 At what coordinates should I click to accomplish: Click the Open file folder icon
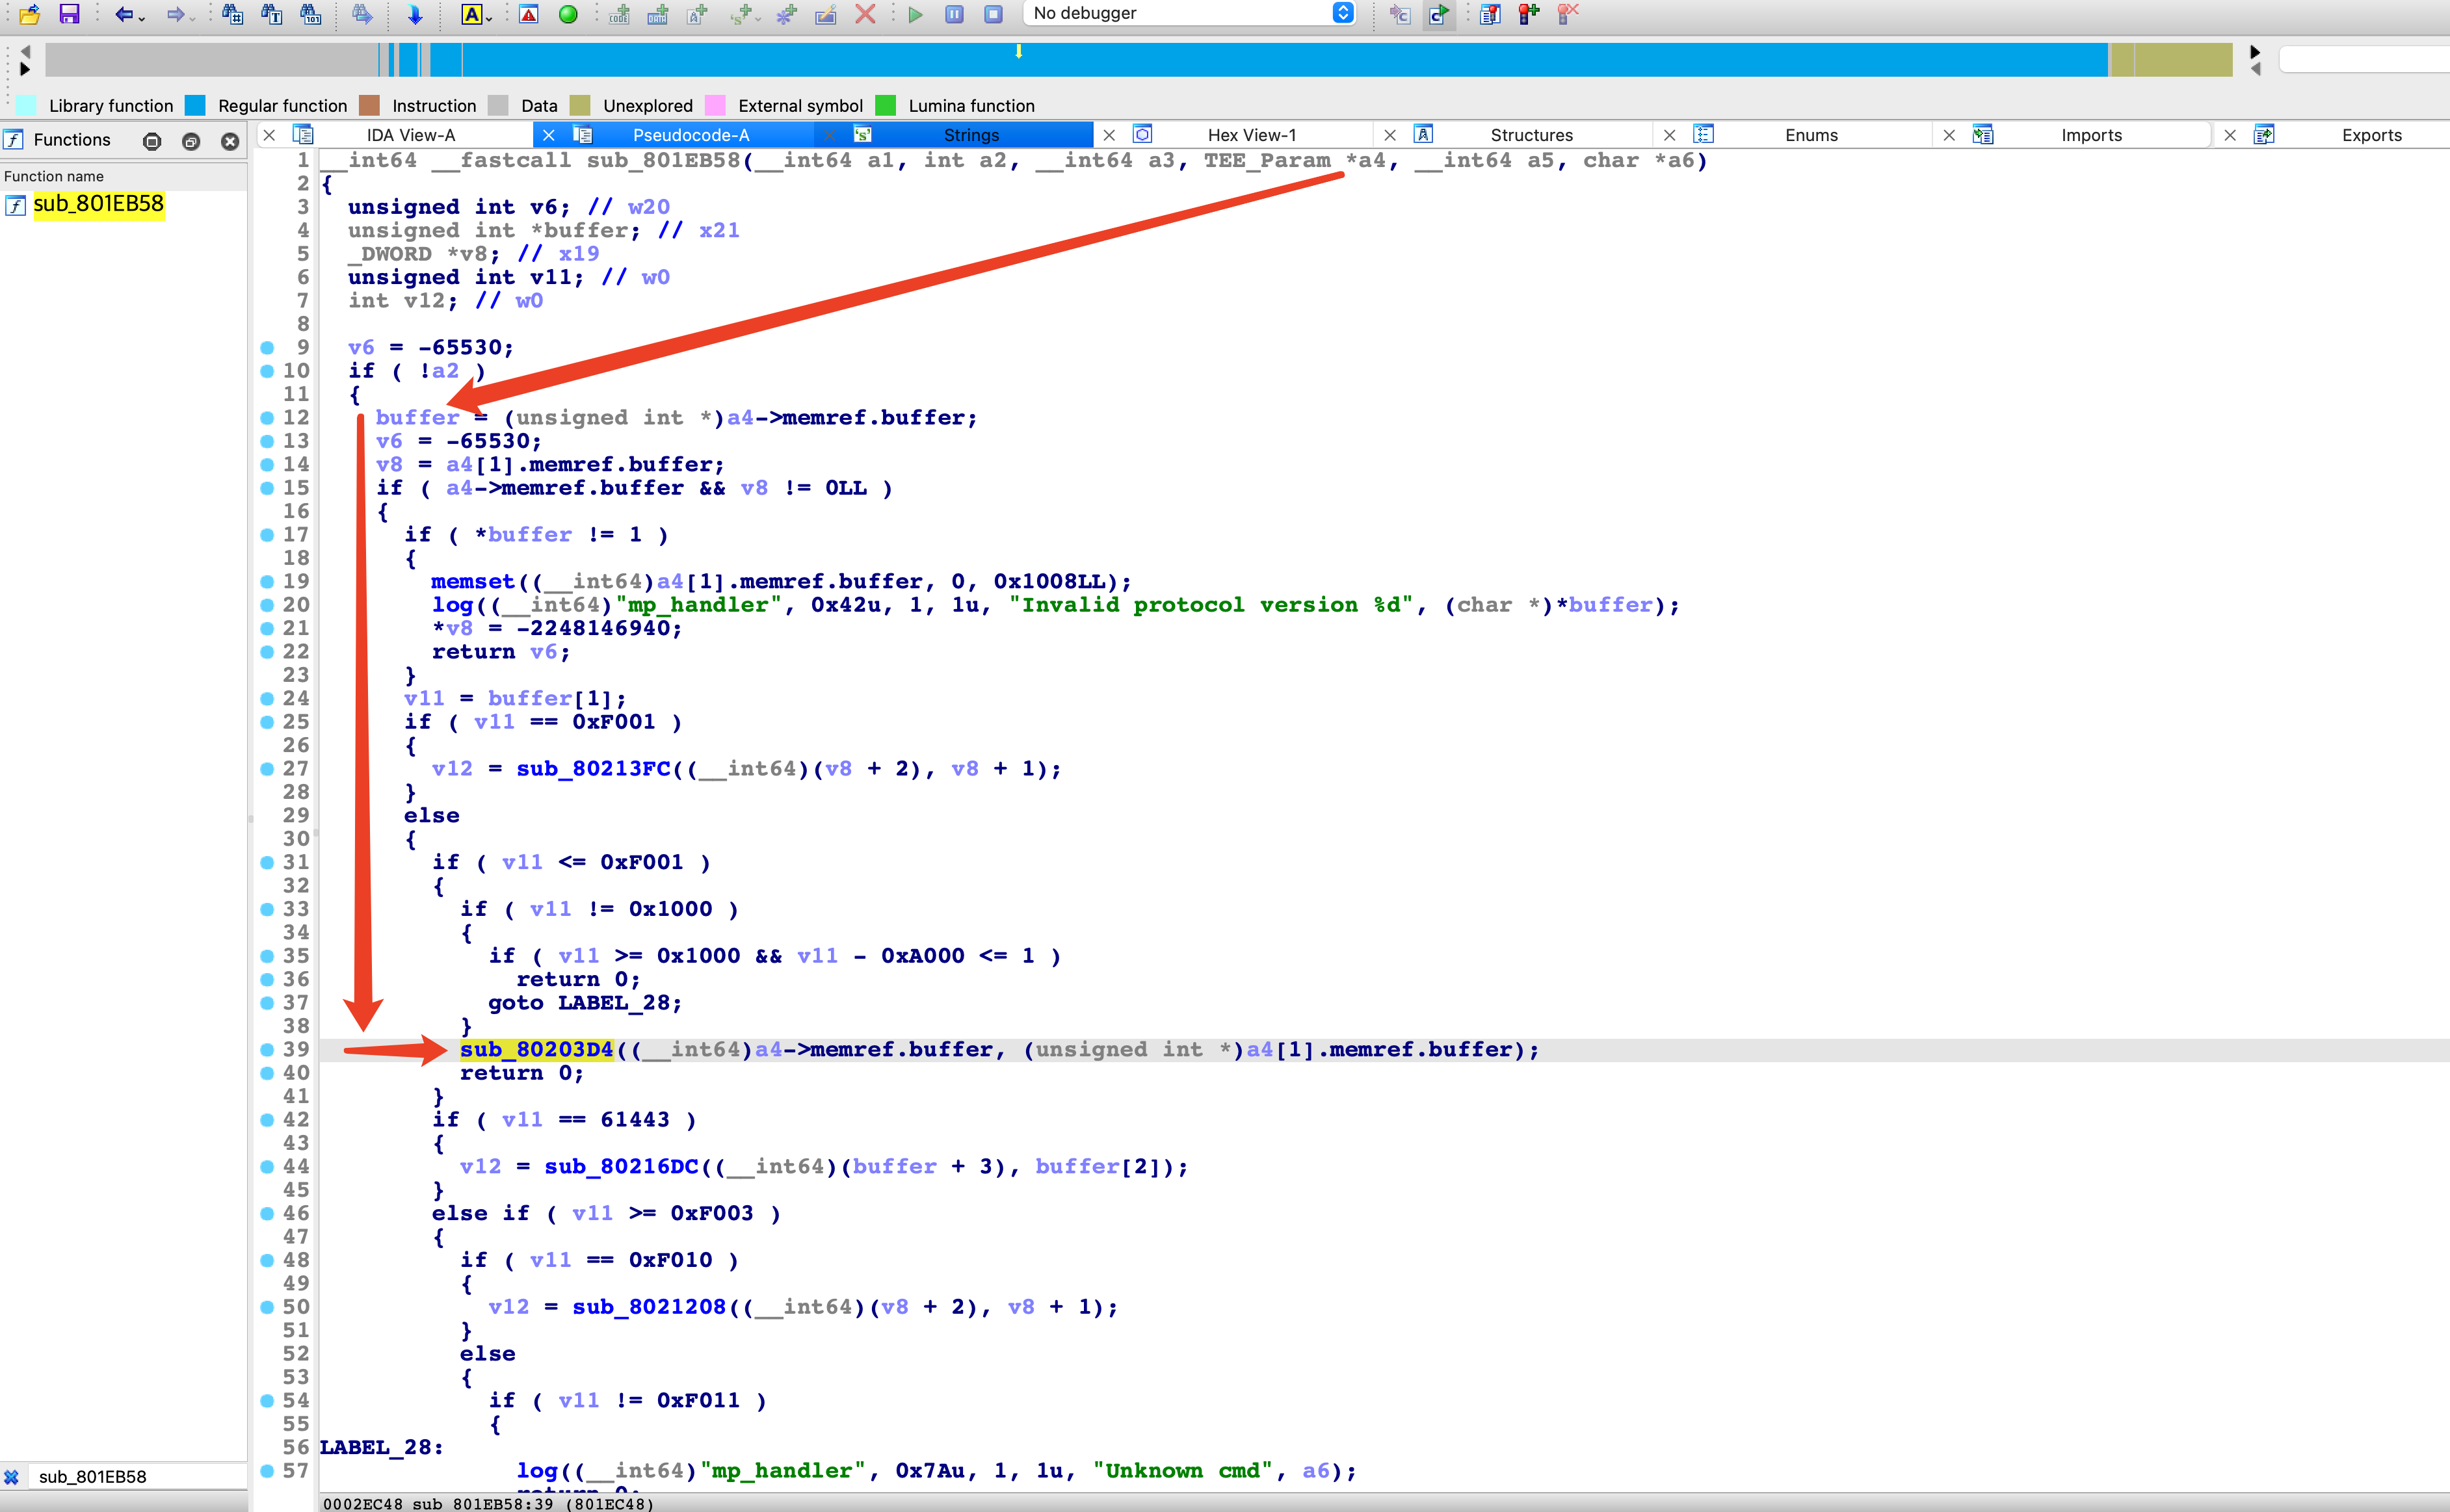(29, 14)
